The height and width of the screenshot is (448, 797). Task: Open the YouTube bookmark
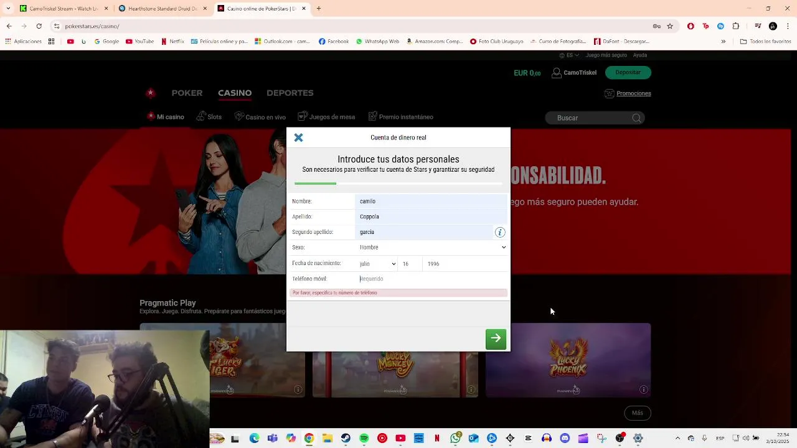coord(139,42)
